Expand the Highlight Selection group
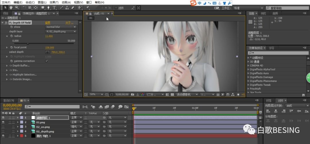This screenshot has width=310, height=144. click(7, 75)
